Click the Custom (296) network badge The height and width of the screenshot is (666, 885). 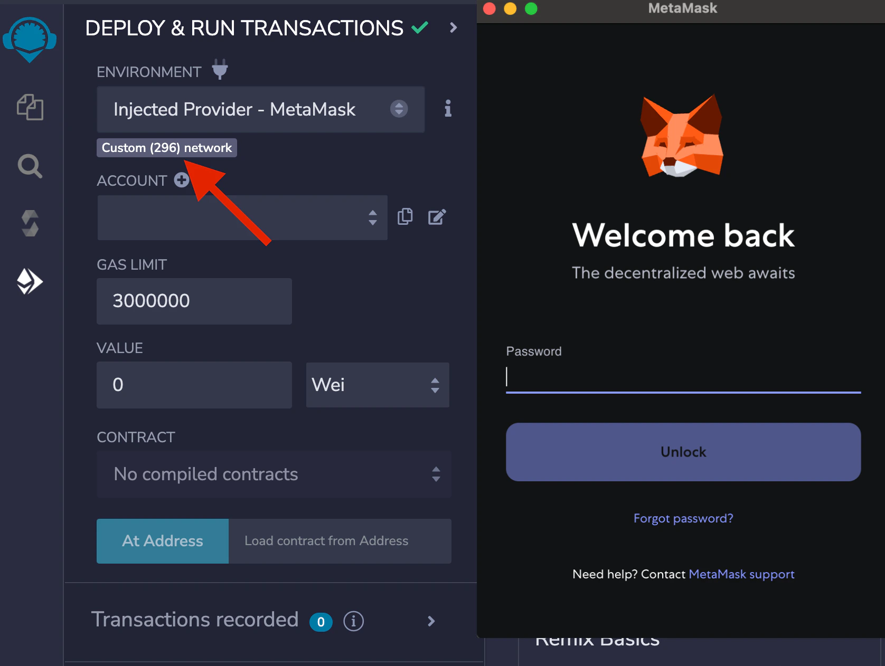[167, 148]
